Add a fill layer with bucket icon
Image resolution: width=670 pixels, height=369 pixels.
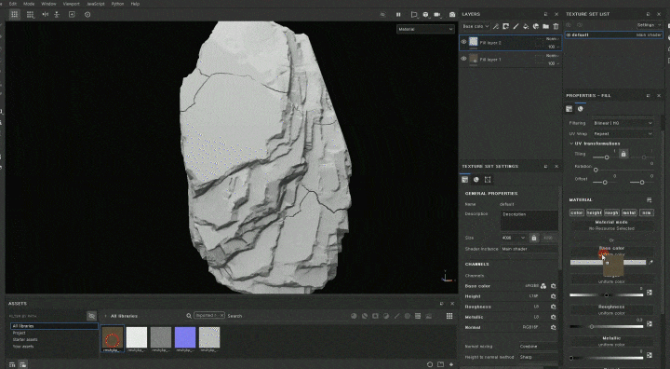point(526,26)
